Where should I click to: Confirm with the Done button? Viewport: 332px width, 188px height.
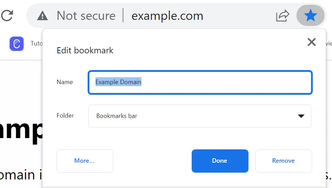coord(220,161)
